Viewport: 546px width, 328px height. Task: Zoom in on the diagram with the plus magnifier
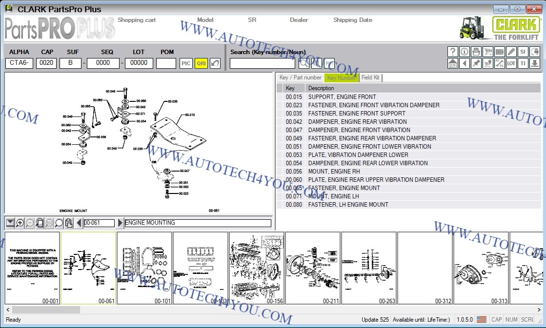click(x=20, y=223)
